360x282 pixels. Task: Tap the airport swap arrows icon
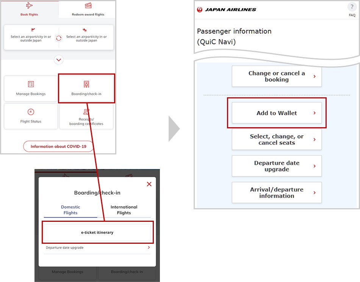click(59, 37)
